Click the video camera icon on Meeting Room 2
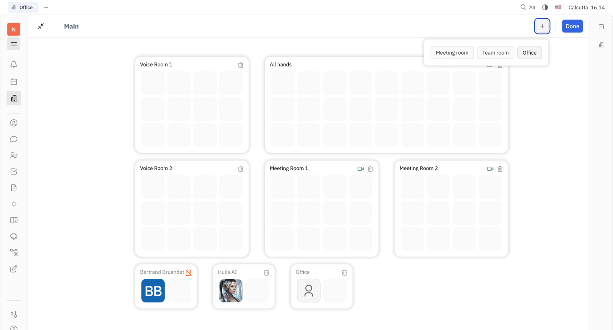The height and width of the screenshot is (330, 613). click(490, 169)
